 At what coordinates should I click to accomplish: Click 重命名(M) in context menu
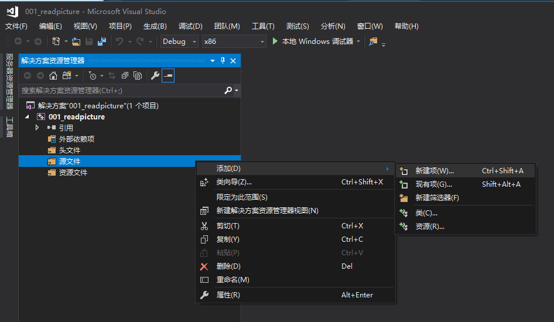coord(295,280)
